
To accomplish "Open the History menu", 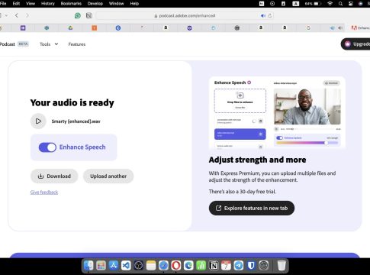I will click(48, 4).
